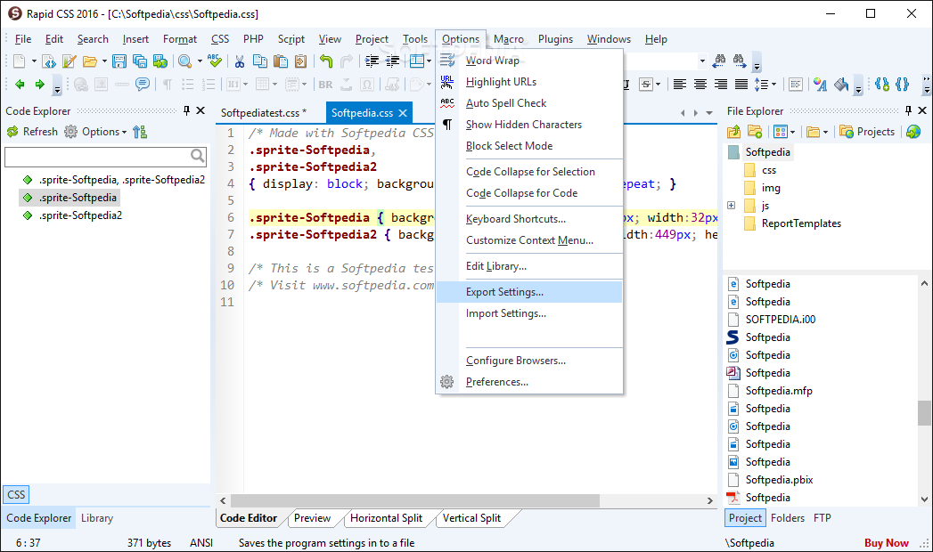Click the Center Align icon

click(700, 85)
